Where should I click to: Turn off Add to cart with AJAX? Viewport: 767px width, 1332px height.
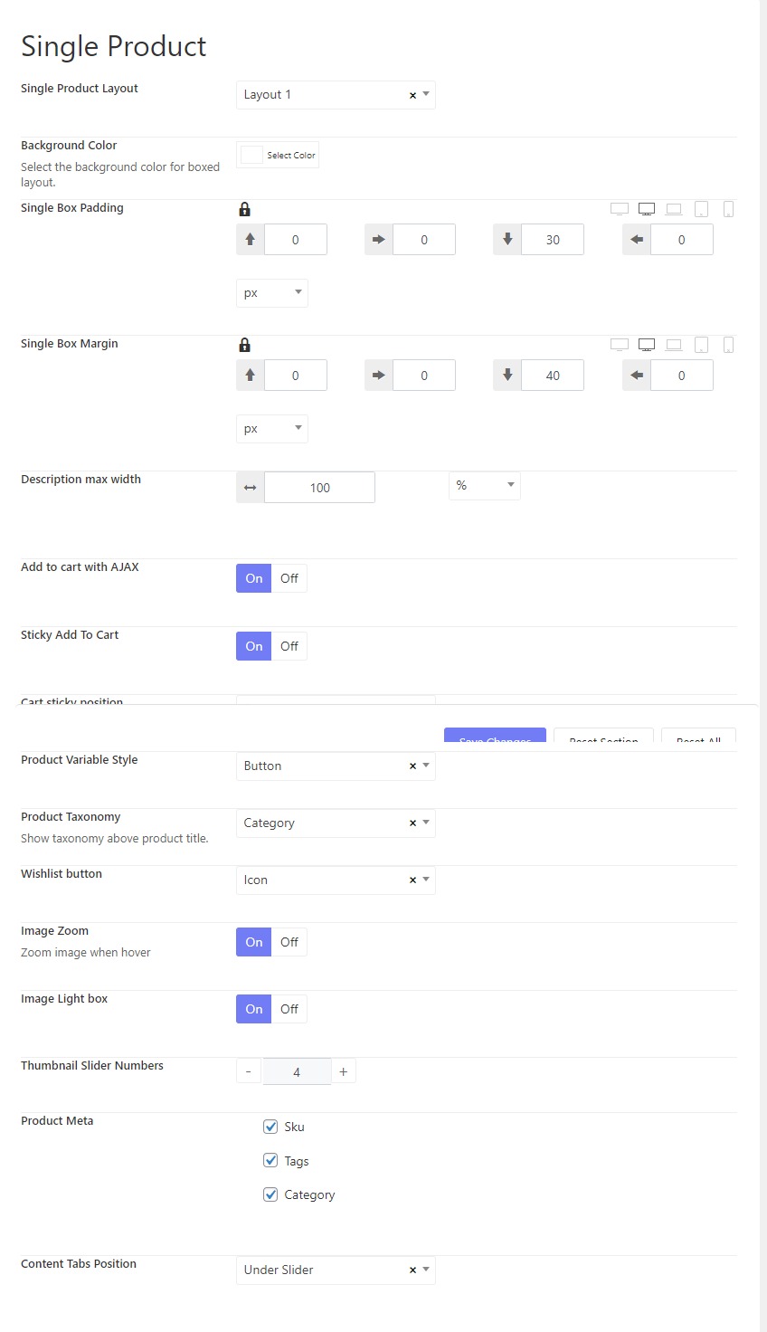(x=289, y=578)
